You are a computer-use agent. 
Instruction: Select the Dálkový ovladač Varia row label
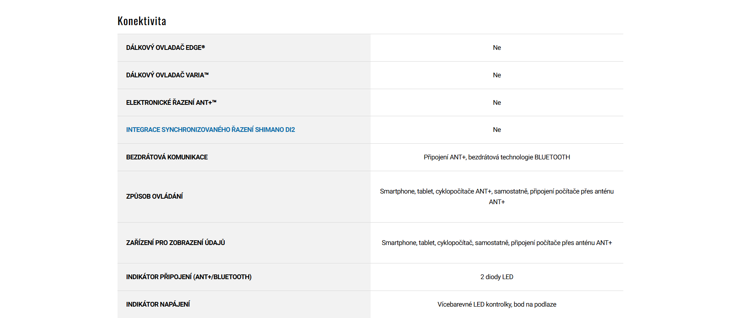[x=167, y=75]
